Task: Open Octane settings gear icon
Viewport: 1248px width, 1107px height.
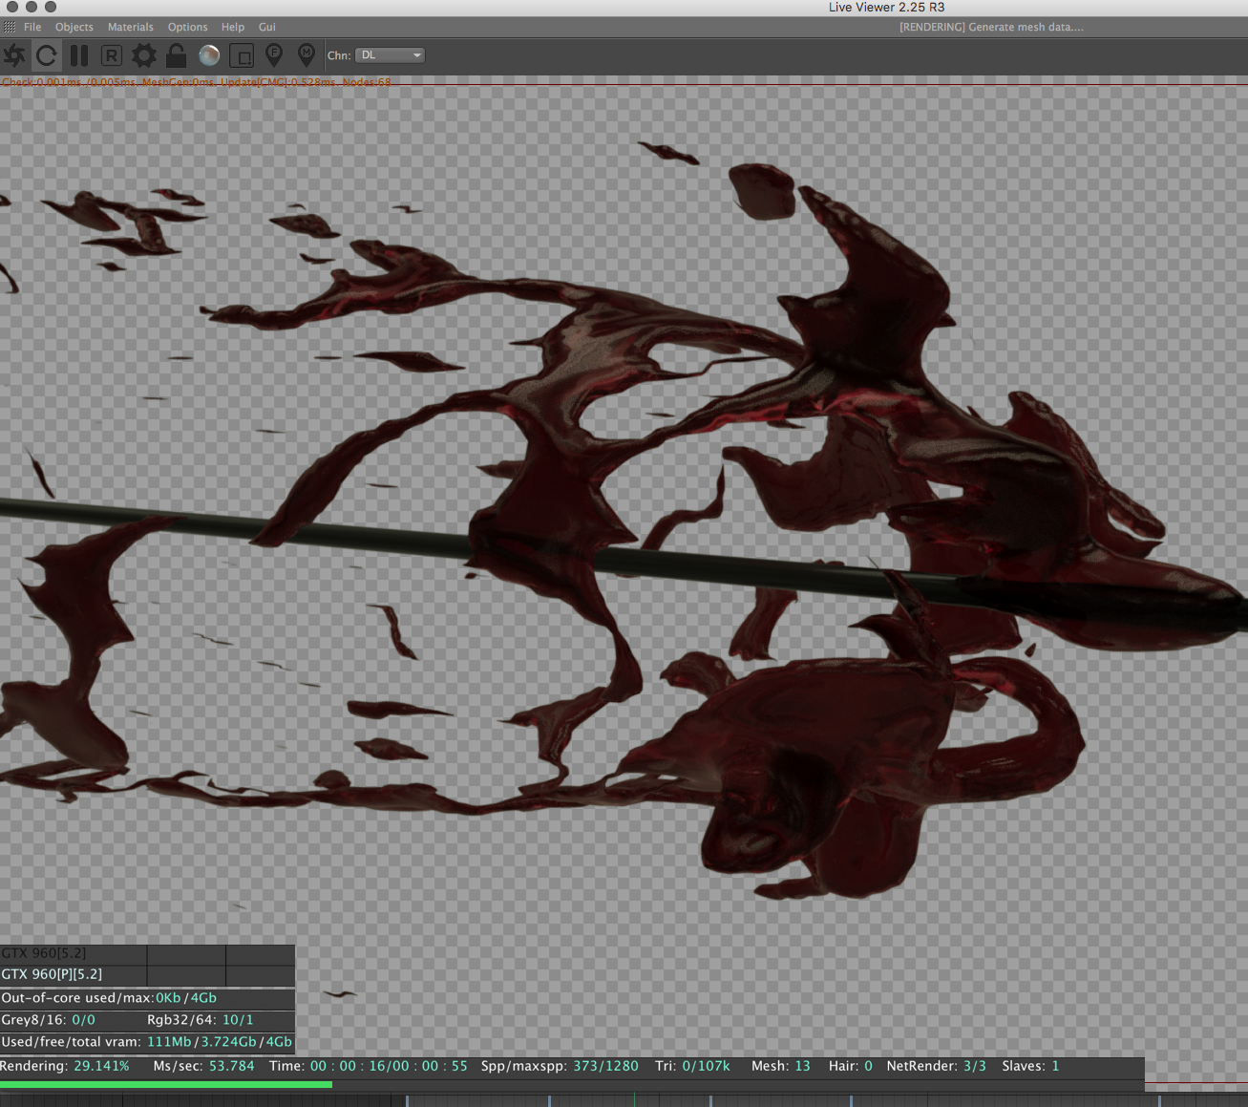Action: [143, 55]
